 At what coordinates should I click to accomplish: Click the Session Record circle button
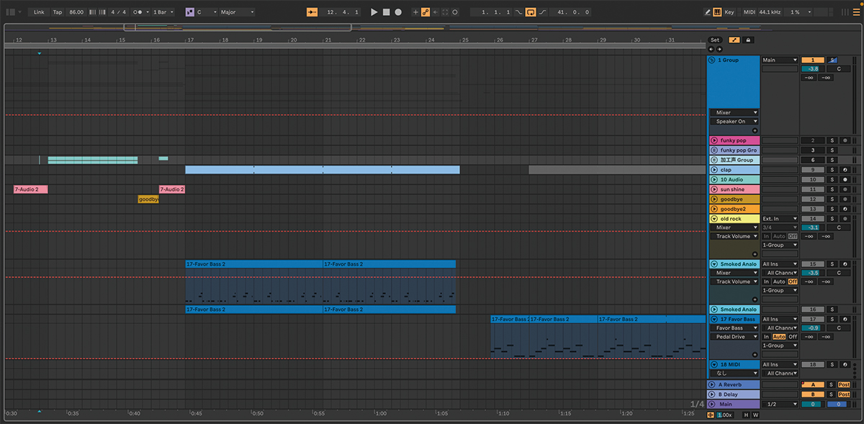[x=455, y=12]
